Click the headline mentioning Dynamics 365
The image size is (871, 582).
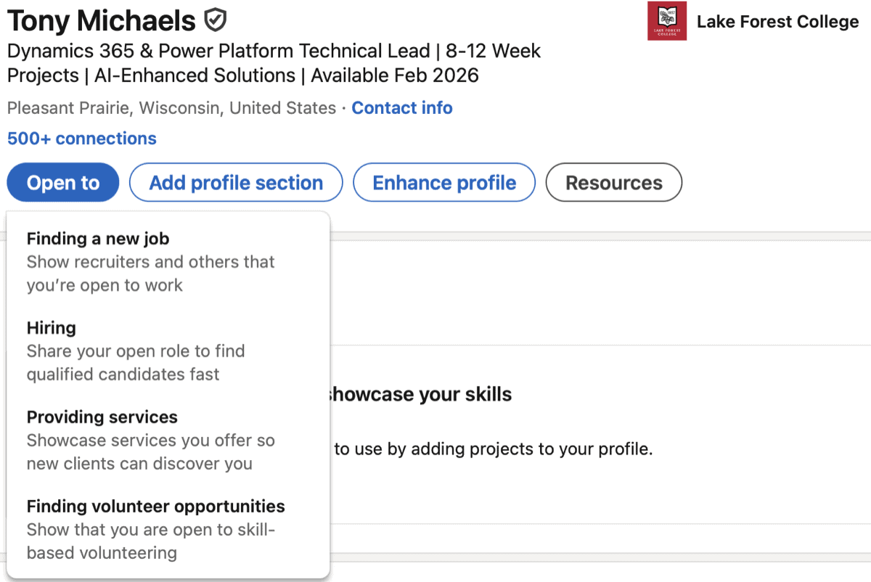(274, 51)
